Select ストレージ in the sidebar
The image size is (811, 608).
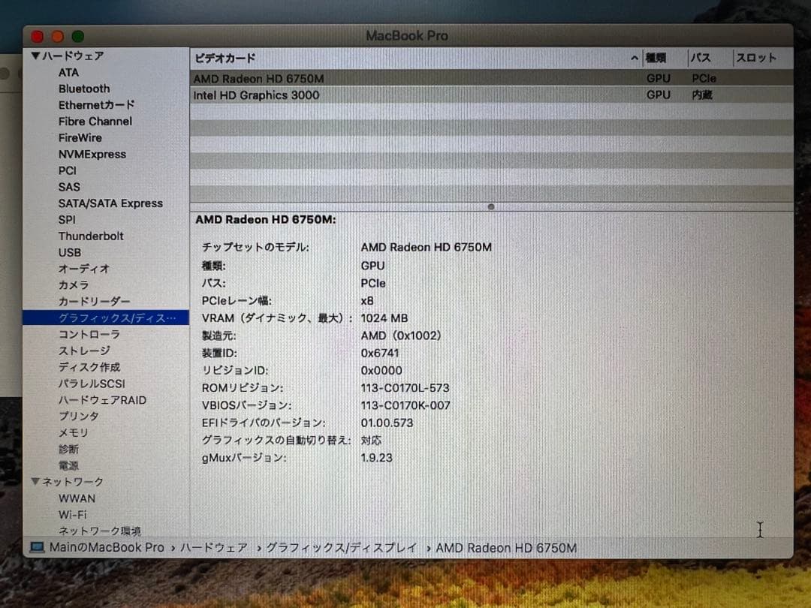pos(80,351)
